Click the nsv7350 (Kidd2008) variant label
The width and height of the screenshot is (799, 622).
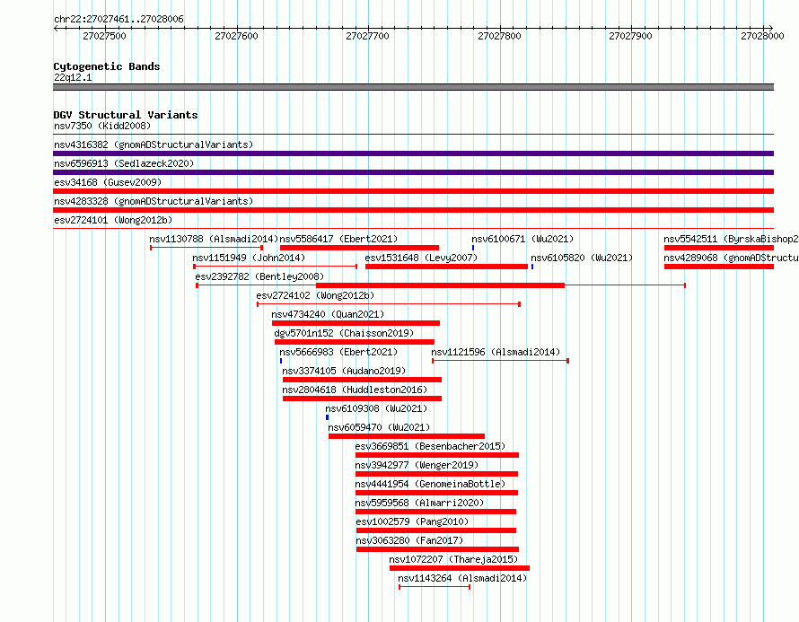point(102,126)
